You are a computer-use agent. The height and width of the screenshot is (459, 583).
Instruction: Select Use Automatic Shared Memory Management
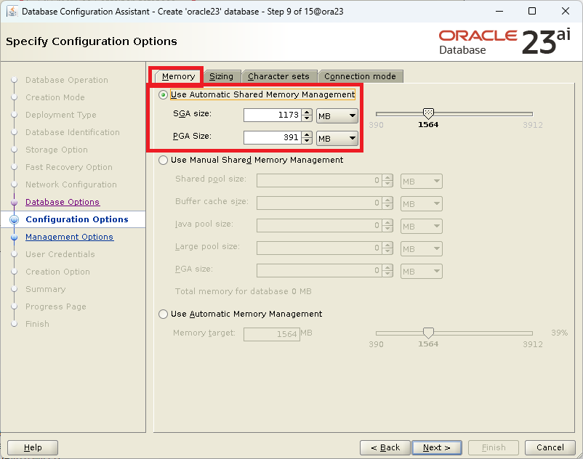point(163,94)
